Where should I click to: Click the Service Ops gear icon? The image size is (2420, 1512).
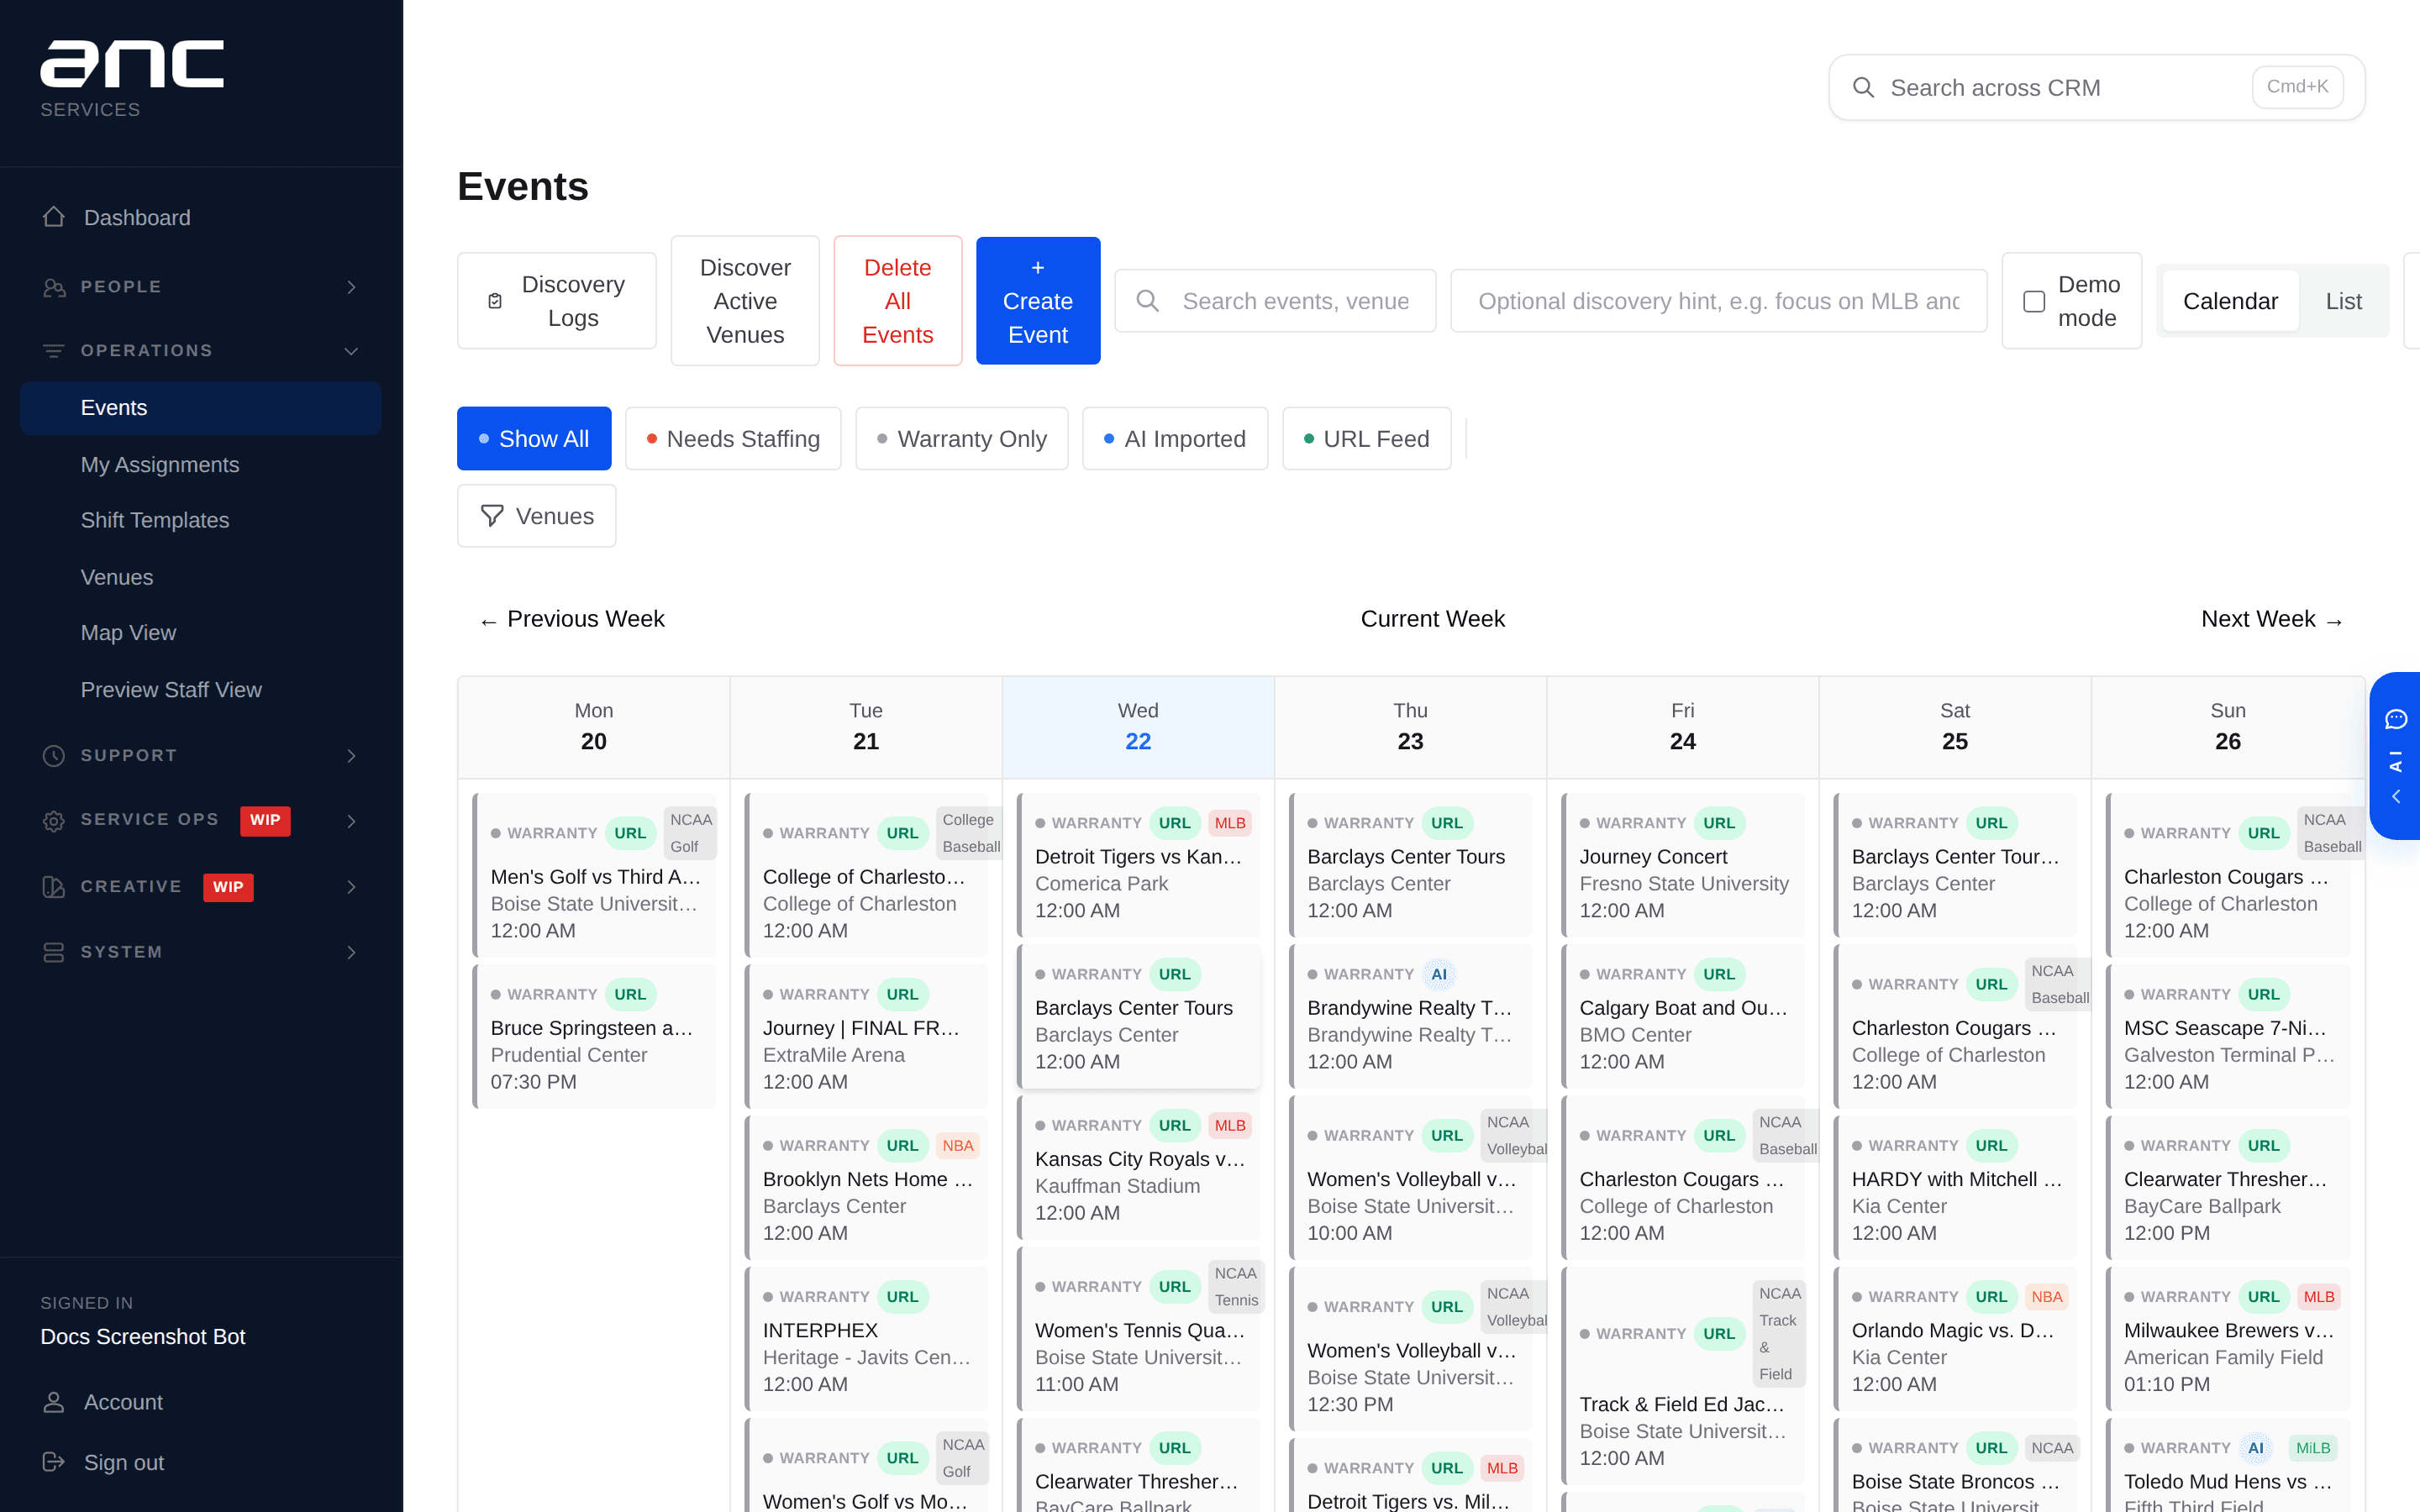[x=54, y=821]
